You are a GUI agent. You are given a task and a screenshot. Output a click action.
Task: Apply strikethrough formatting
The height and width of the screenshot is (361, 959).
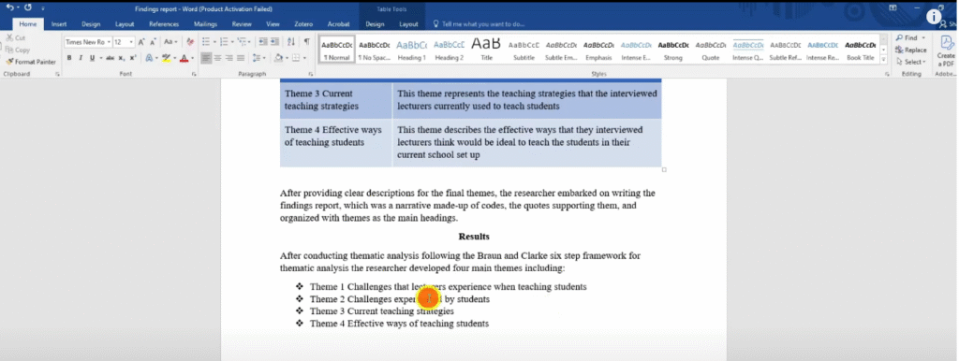point(111,58)
